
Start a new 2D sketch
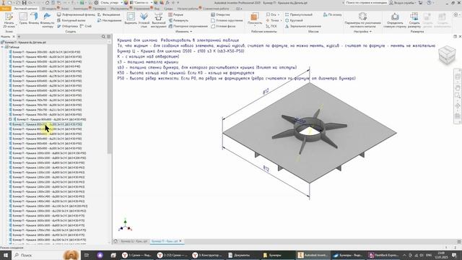(9, 20)
